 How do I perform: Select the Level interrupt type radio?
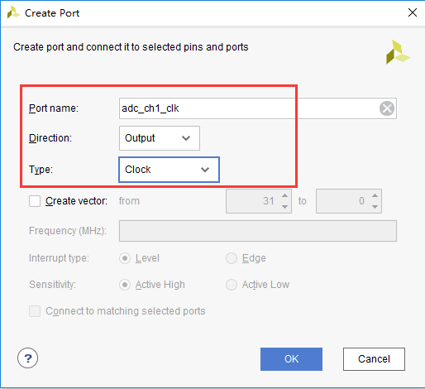tap(125, 258)
